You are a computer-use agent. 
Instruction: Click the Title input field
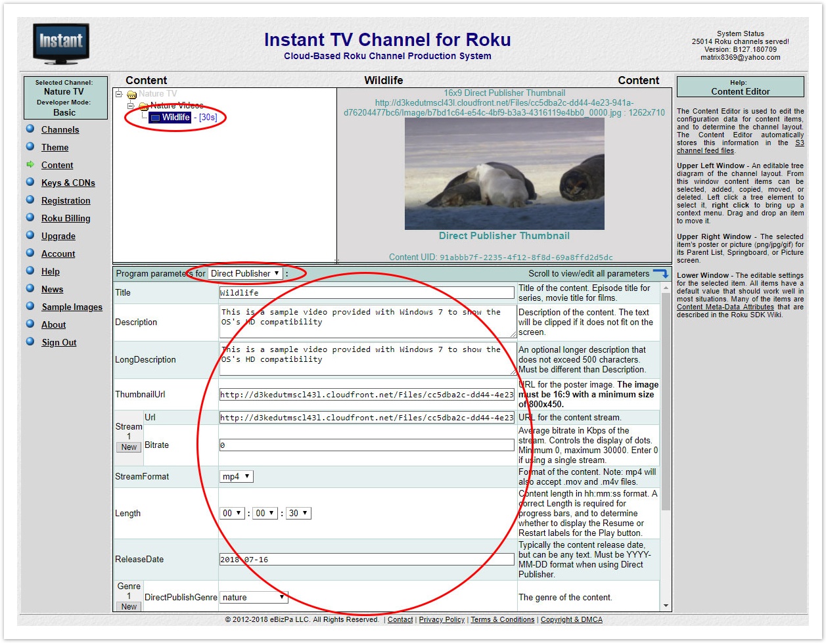(x=367, y=293)
